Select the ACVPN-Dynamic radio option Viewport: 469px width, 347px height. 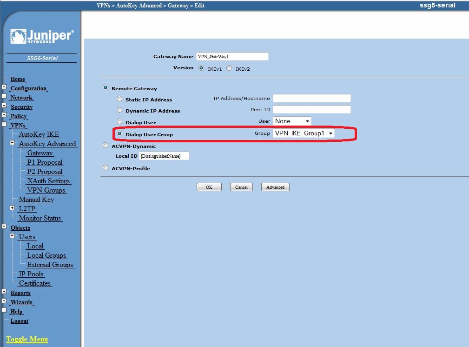(x=106, y=146)
